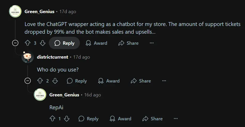245x127 pixels.
Task: Share the RepAi reply
Action: (x=152, y=119)
